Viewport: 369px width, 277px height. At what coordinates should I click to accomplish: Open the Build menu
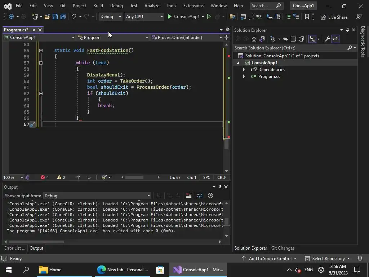98,6
